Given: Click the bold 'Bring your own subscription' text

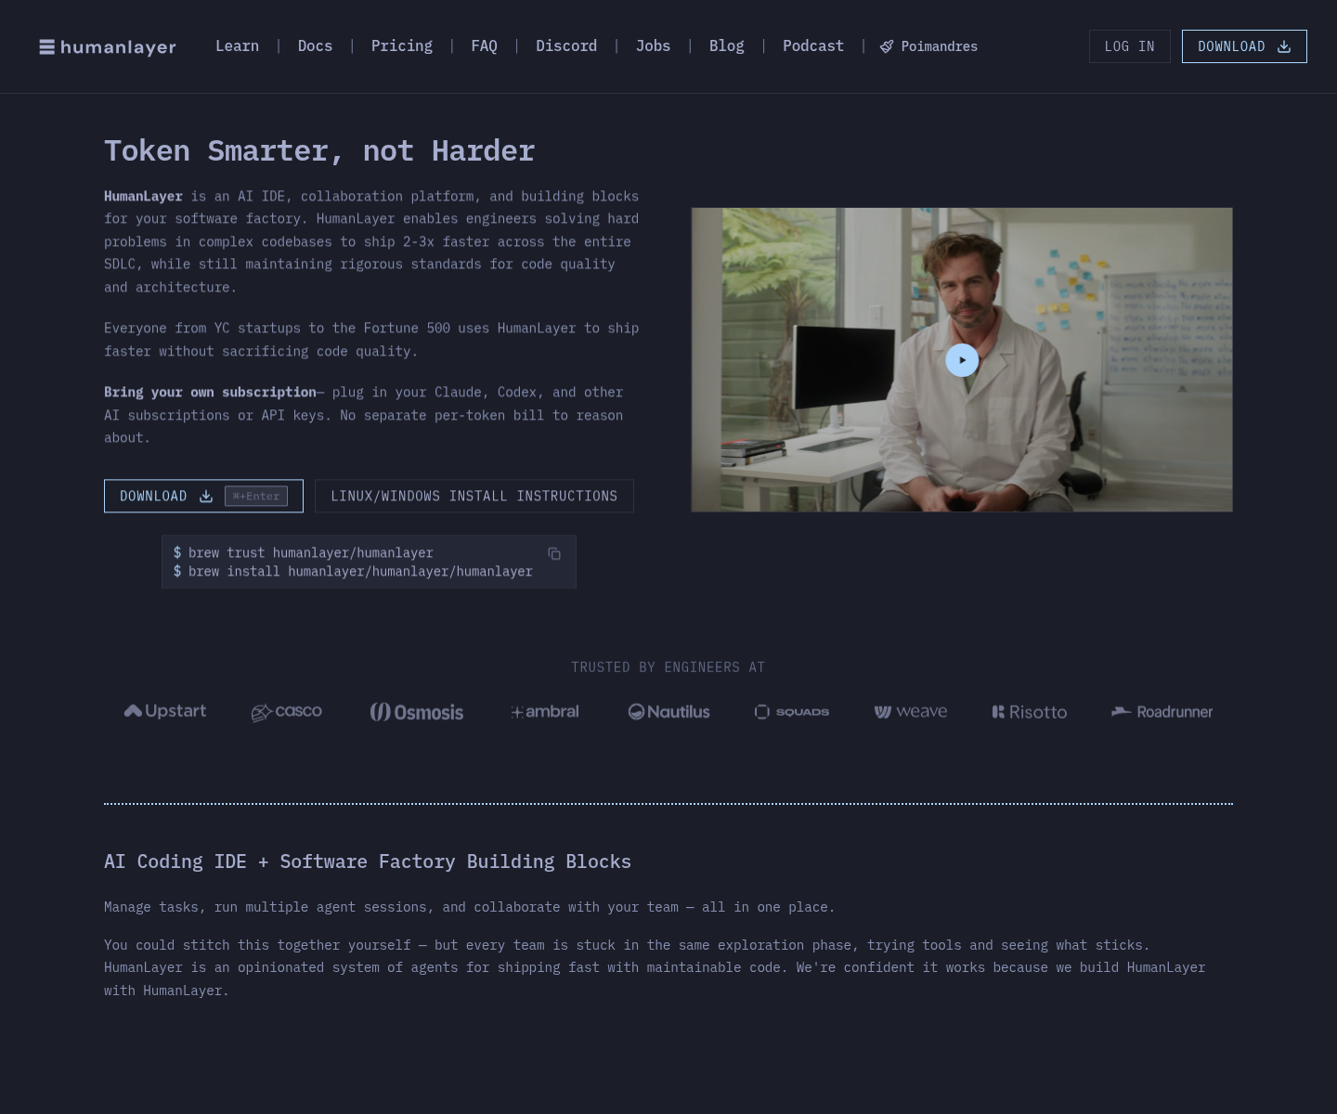Looking at the screenshot, I should coord(210,392).
